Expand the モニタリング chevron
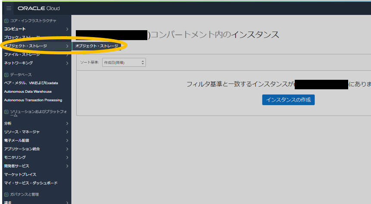Screen dimensions: 371x204 click(67, 157)
